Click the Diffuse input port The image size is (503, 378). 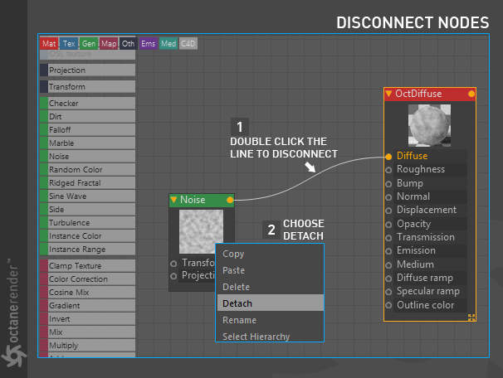(x=388, y=157)
